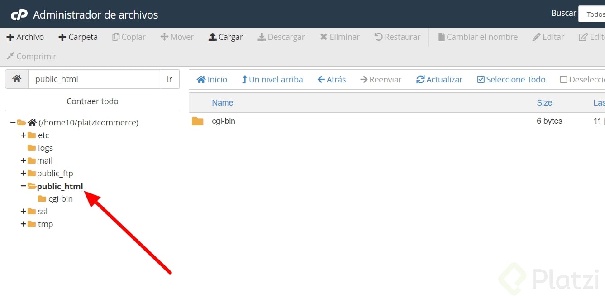Select the cgi-bin row in file list

397,121
